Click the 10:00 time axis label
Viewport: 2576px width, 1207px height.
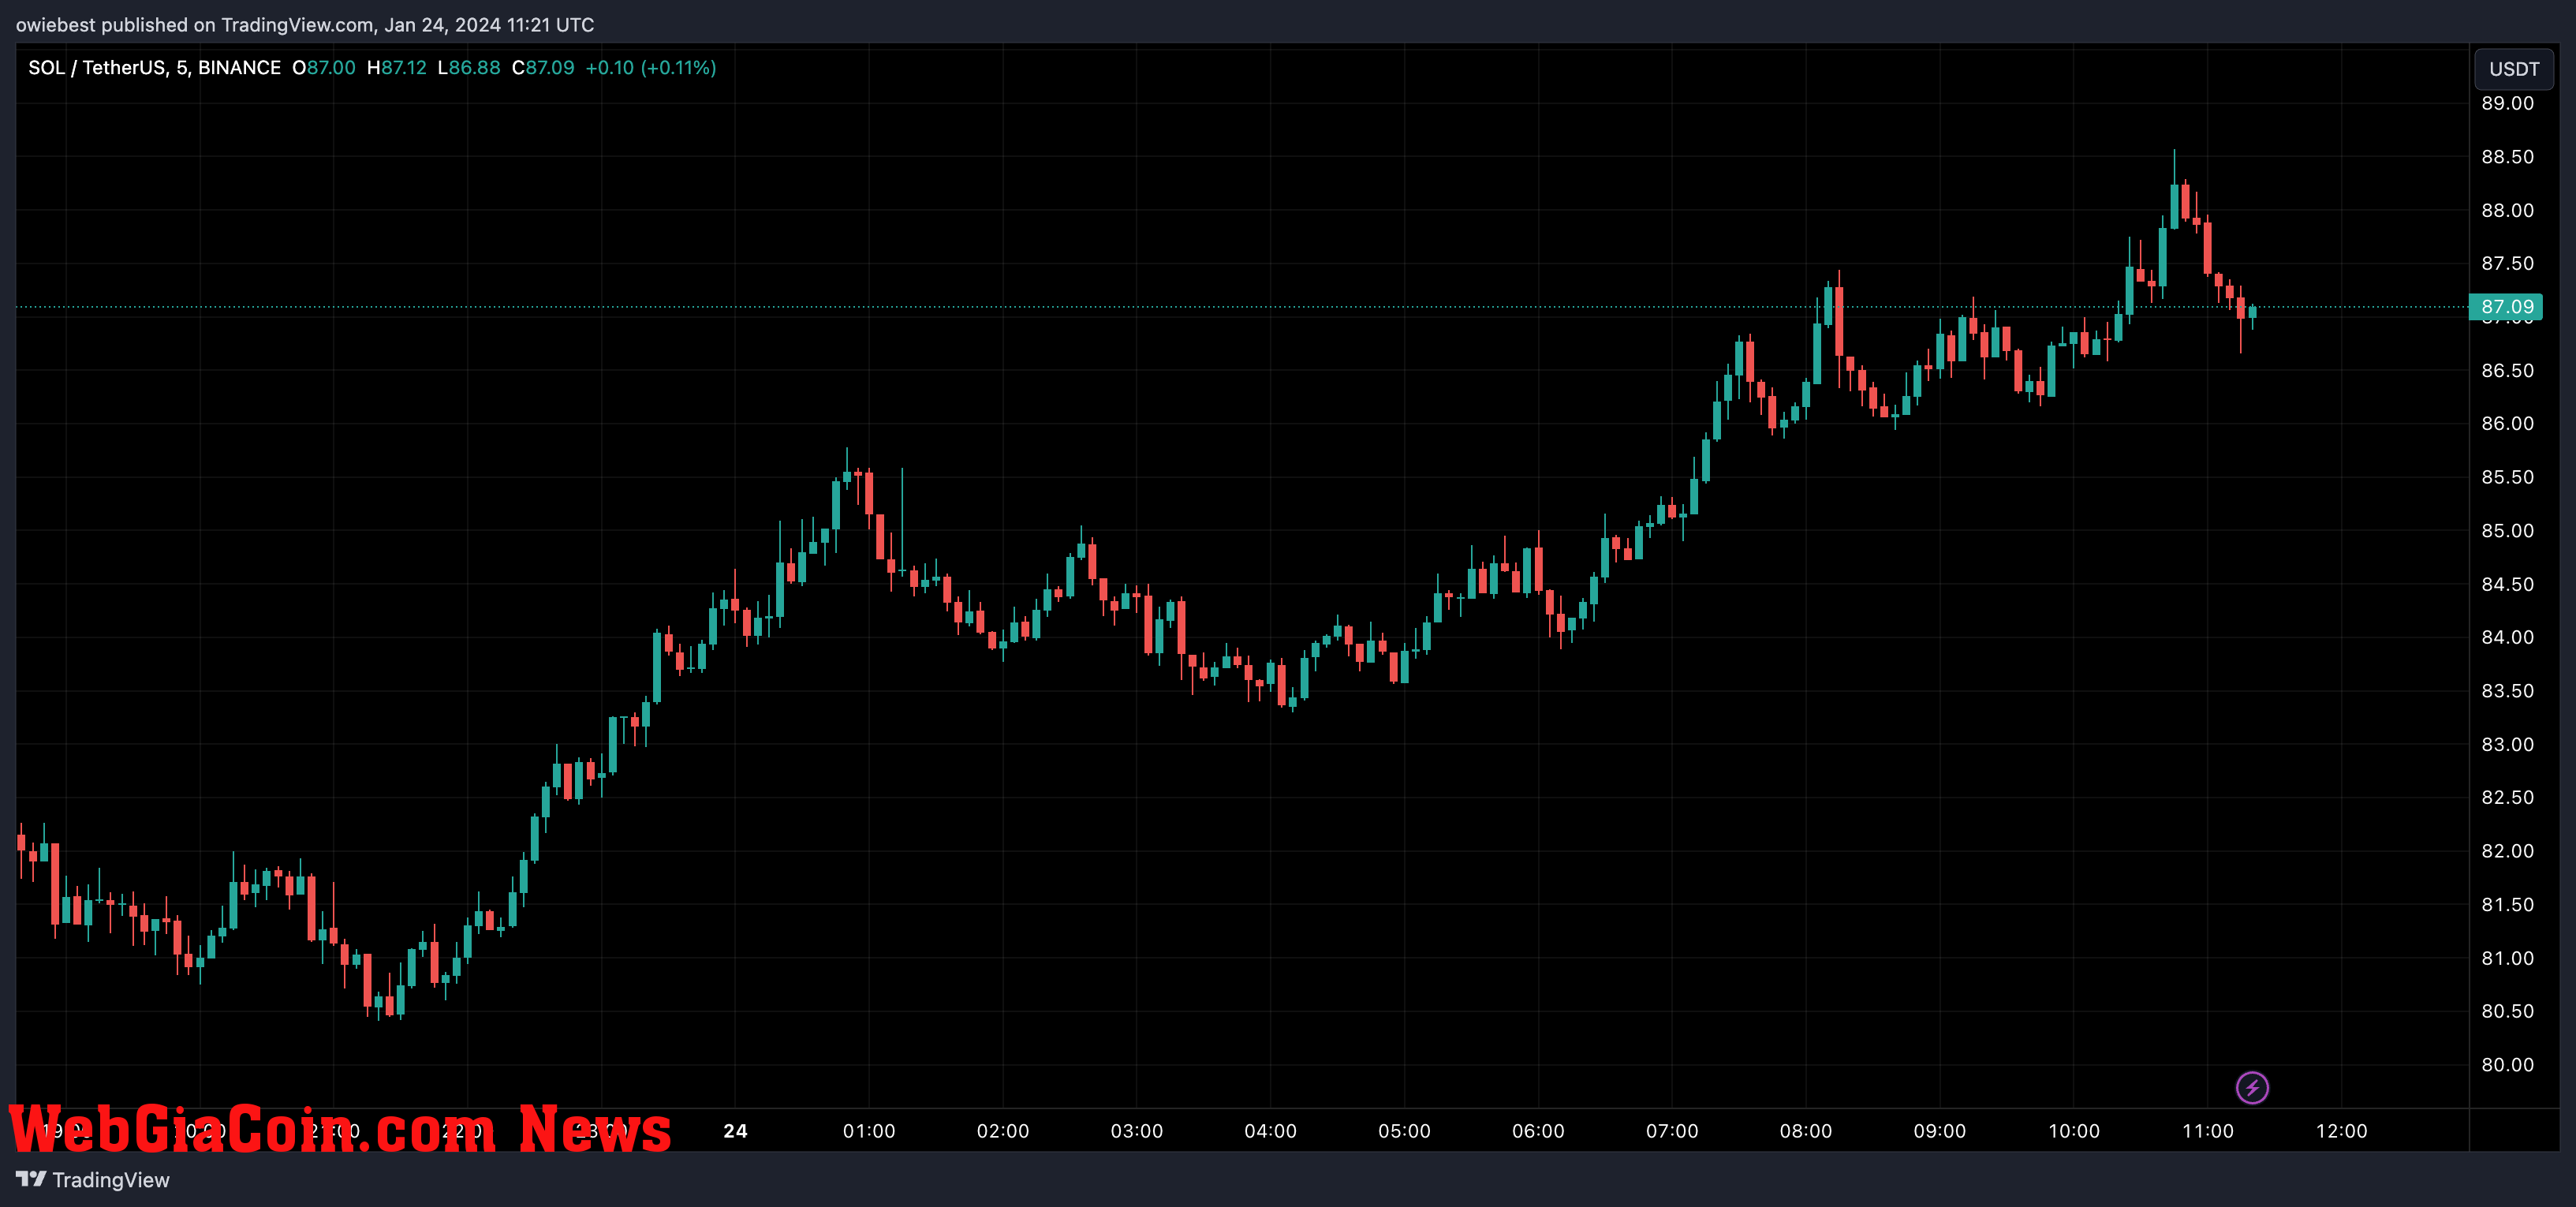pos(2074,1131)
